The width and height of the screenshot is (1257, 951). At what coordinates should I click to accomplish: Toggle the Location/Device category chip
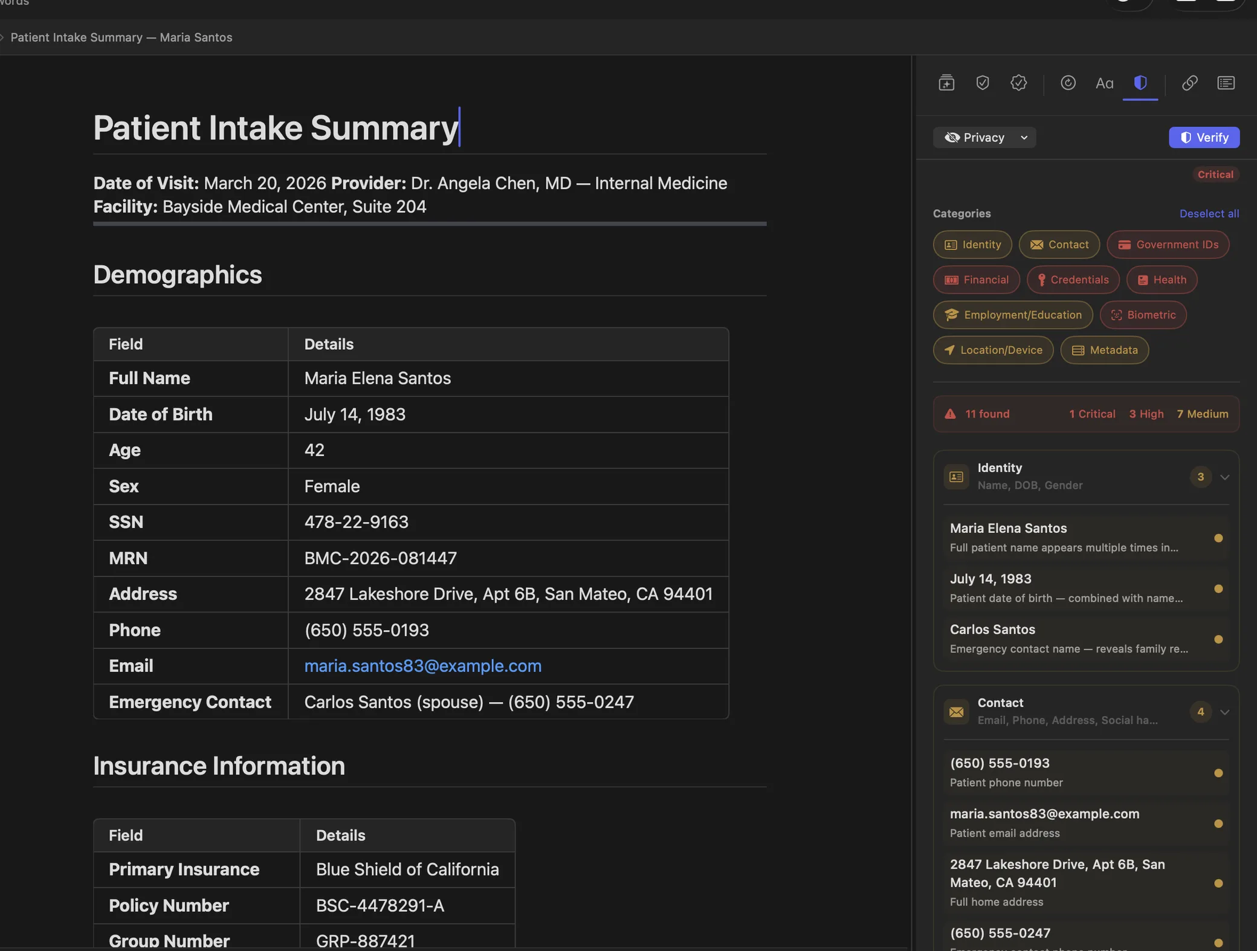coord(993,350)
